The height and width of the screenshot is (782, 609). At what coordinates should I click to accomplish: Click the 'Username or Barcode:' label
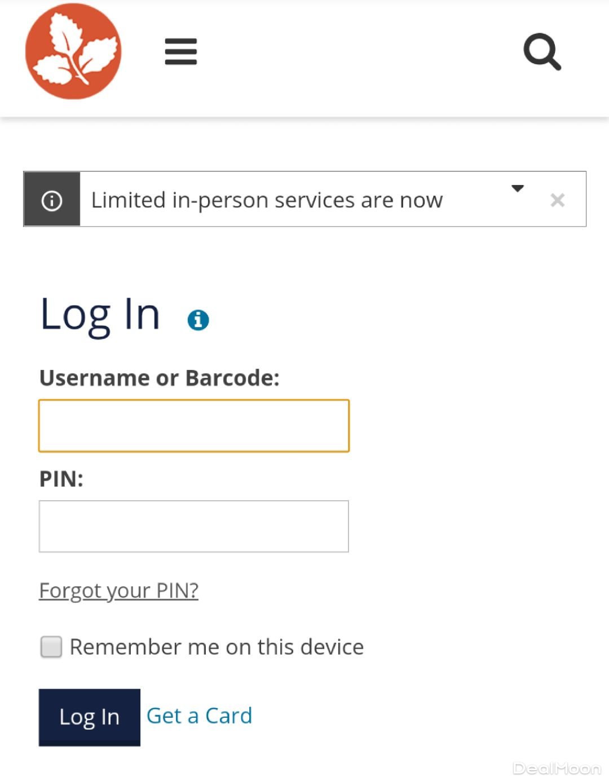(x=159, y=378)
